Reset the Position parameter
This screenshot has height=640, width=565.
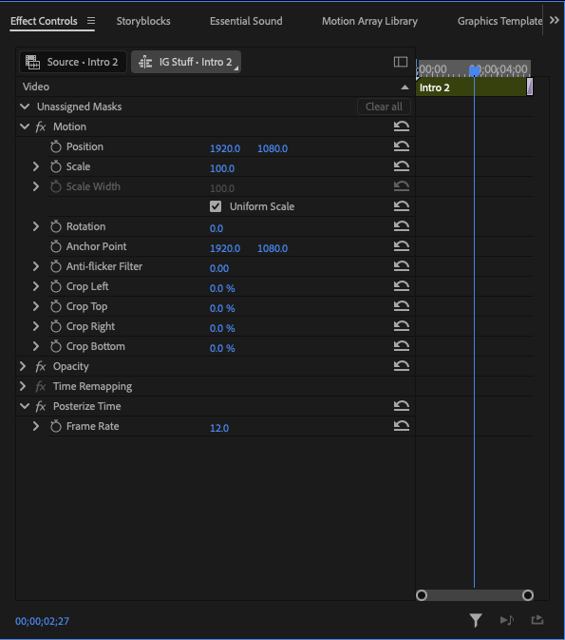[401, 146]
